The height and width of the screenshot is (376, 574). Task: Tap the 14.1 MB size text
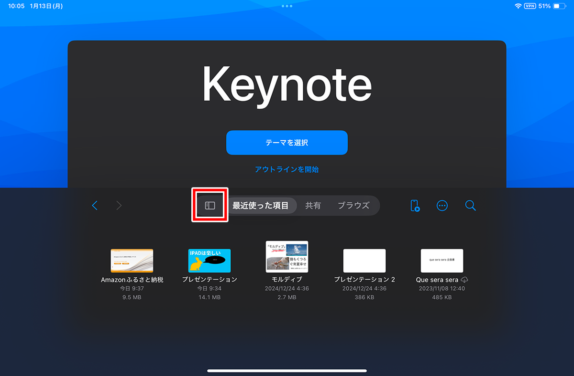coord(210,297)
